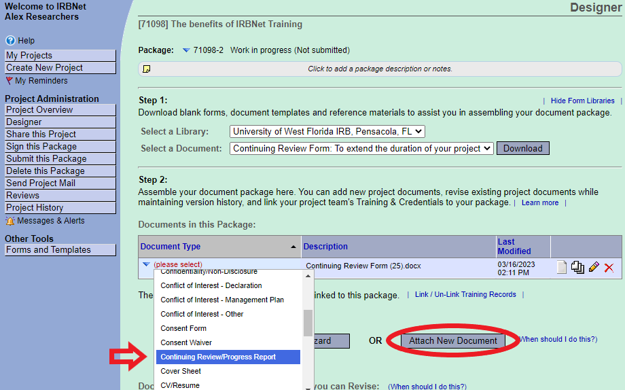Click the red X delete icon

(x=609, y=268)
